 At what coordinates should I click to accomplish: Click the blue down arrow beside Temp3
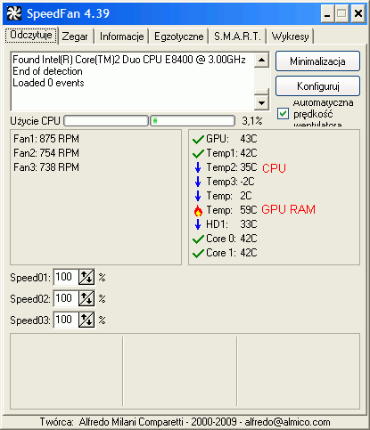click(x=198, y=182)
